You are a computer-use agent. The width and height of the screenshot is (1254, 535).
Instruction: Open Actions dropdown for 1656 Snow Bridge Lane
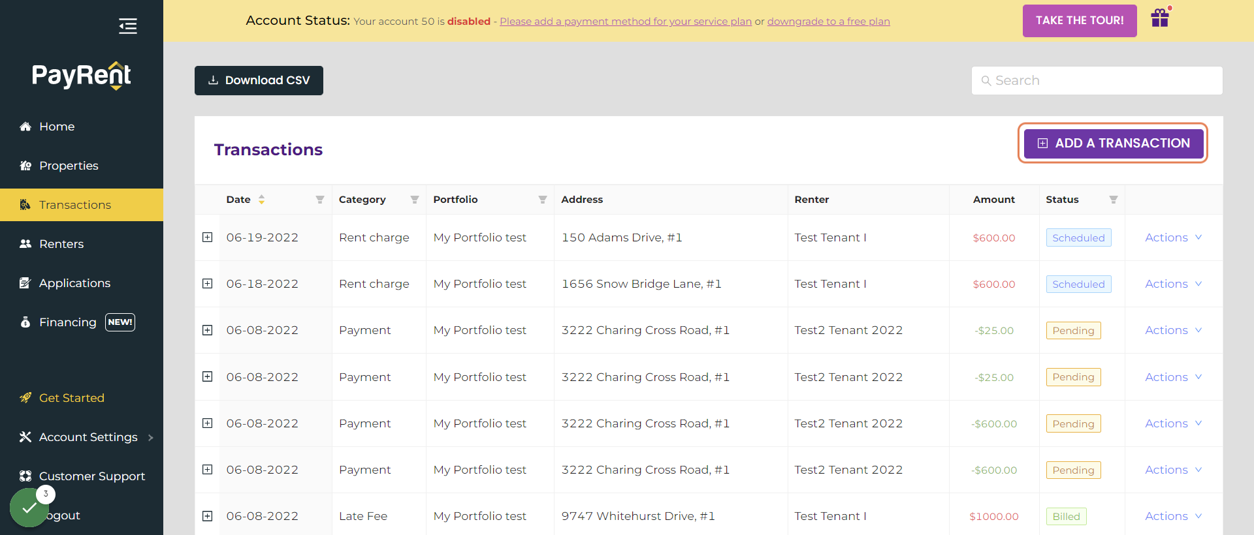tap(1174, 284)
